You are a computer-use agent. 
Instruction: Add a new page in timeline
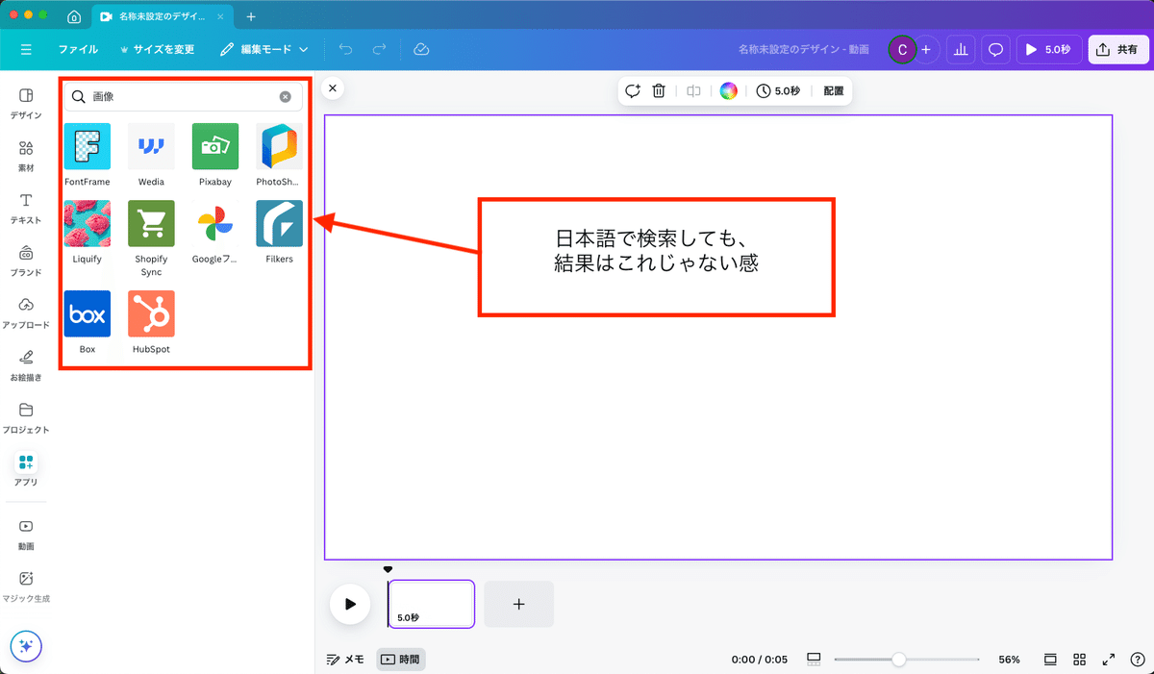[x=518, y=604]
